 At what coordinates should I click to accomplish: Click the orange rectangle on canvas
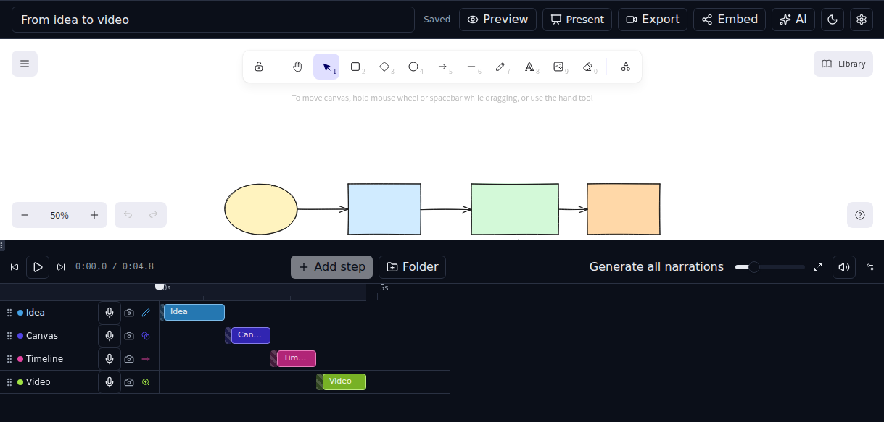(x=624, y=209)
